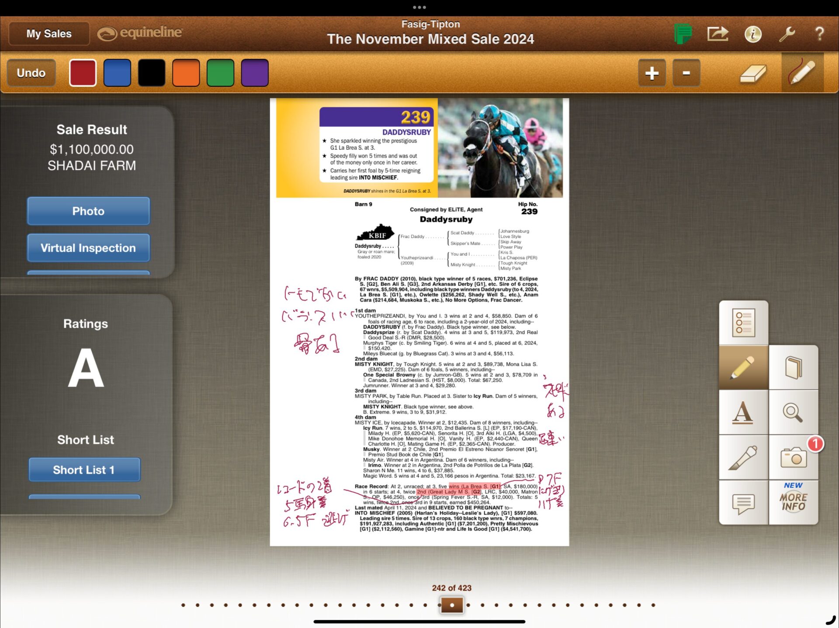Image resolution: width=839 pixels, height=628 pixels.
Task: Open the catalog book icon
Action: click(793, 367)
